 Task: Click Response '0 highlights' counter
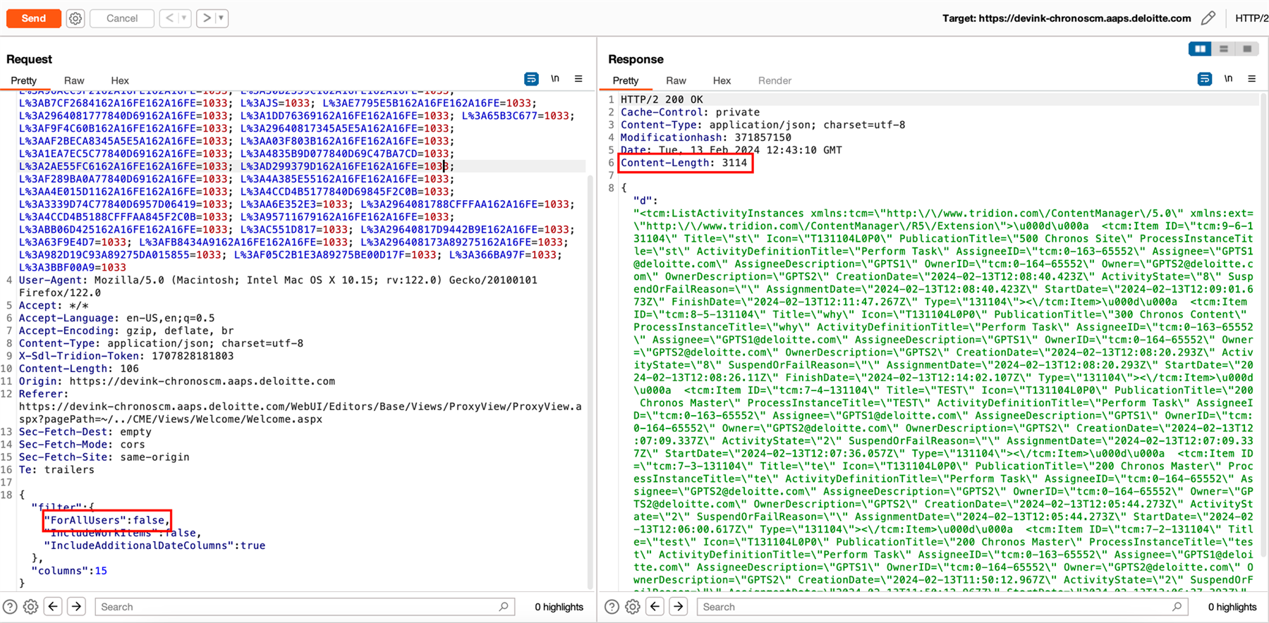coord(1232,607)
